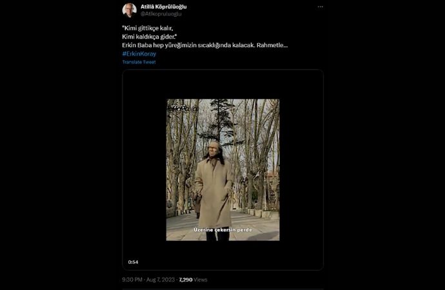The width and height of the screenshot is (445, 290).
Task: Open Atillâ Köprülüoğlu's profile avatar
Action: point(130,10)
